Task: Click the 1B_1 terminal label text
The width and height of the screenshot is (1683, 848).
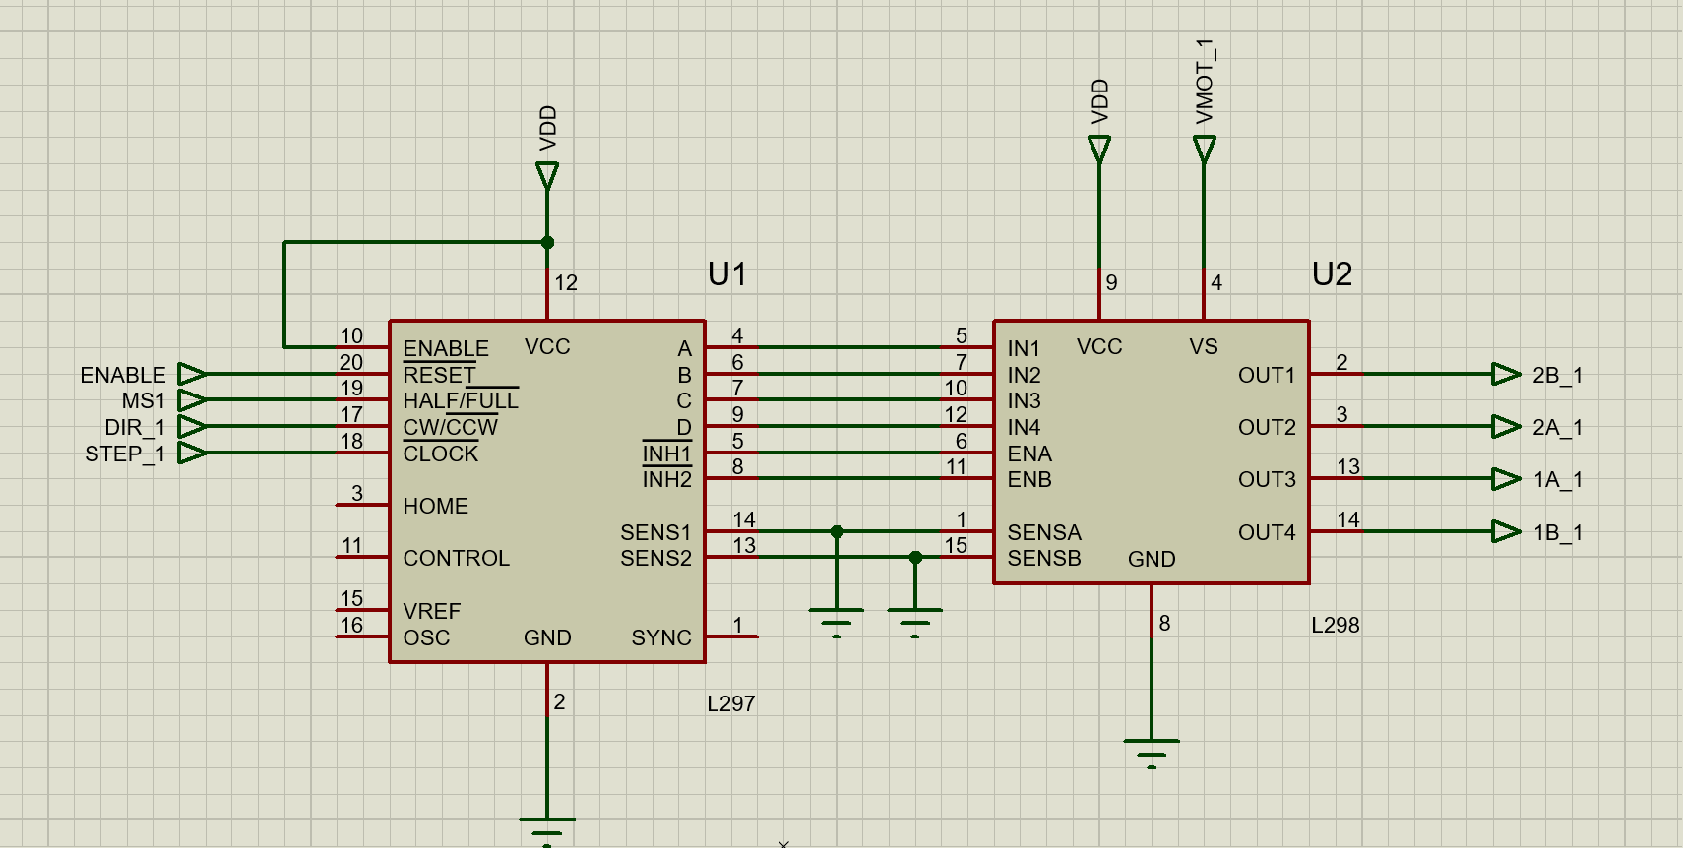Action: tap(1558, 532)
